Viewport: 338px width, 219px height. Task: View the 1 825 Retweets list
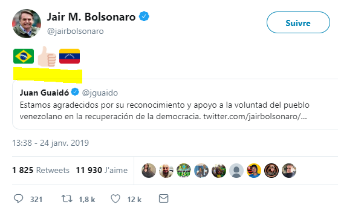pos(41,170)
